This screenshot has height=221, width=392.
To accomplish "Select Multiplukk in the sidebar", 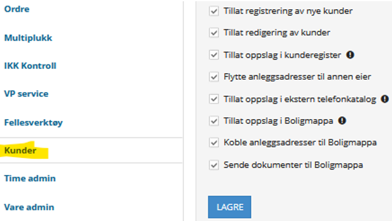I will [x=28, y=38].
